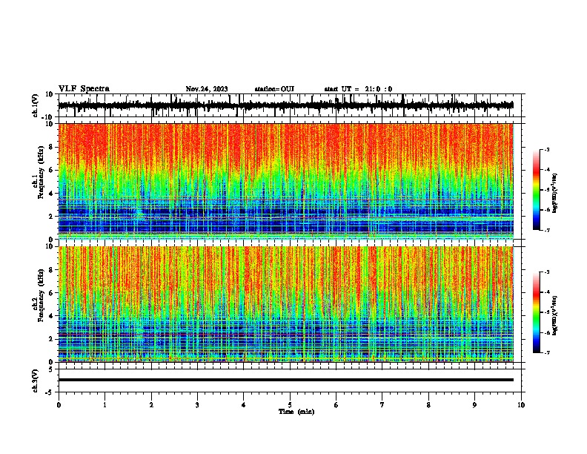Viewport: 587px width, 454px height.
Task: Click the "ch.2 Frequency (kHz)" axis label
Action: 38,295
